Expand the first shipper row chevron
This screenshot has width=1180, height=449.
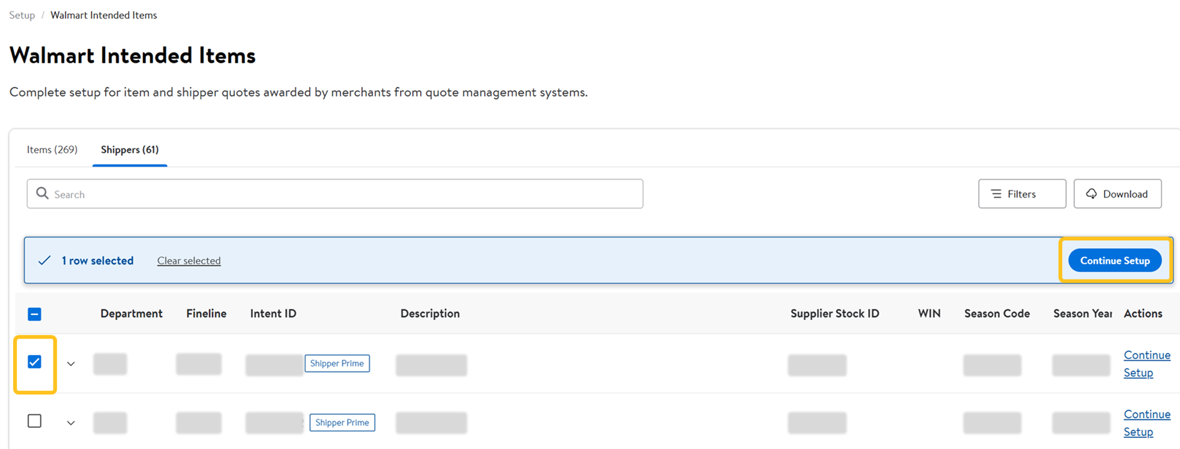tap(71, 364)
